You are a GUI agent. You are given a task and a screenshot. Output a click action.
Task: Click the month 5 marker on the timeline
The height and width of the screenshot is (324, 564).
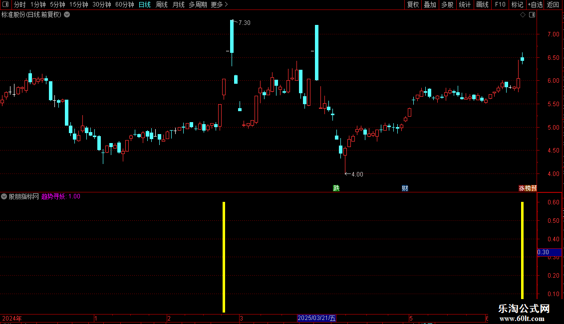411,319
